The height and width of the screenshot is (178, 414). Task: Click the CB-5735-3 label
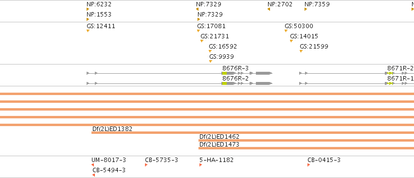pyautogui.click(x=162, y=160)
